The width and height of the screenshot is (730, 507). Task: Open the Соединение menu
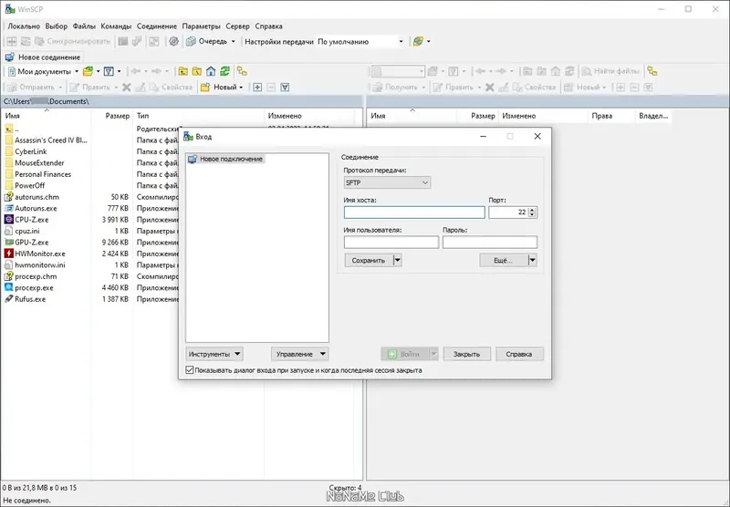coord(157,26)
